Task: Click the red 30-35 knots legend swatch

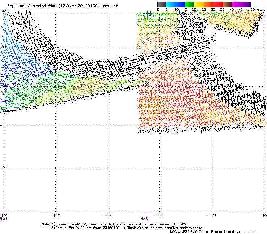Action: pos(218,4)
